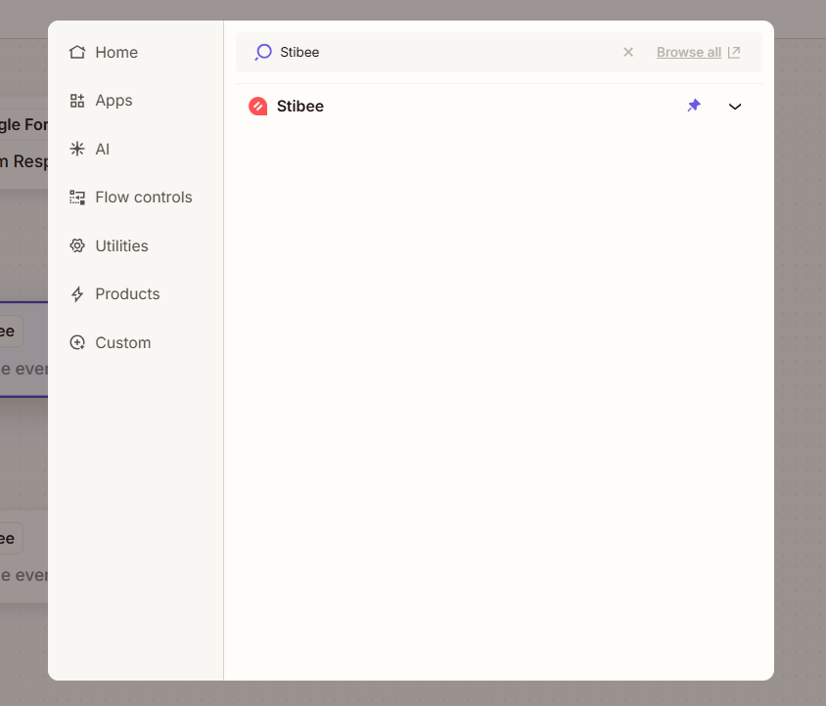The image size is (826, 706).
Task: Click the Utilities gear icon
Action: [x=77, y=245]
